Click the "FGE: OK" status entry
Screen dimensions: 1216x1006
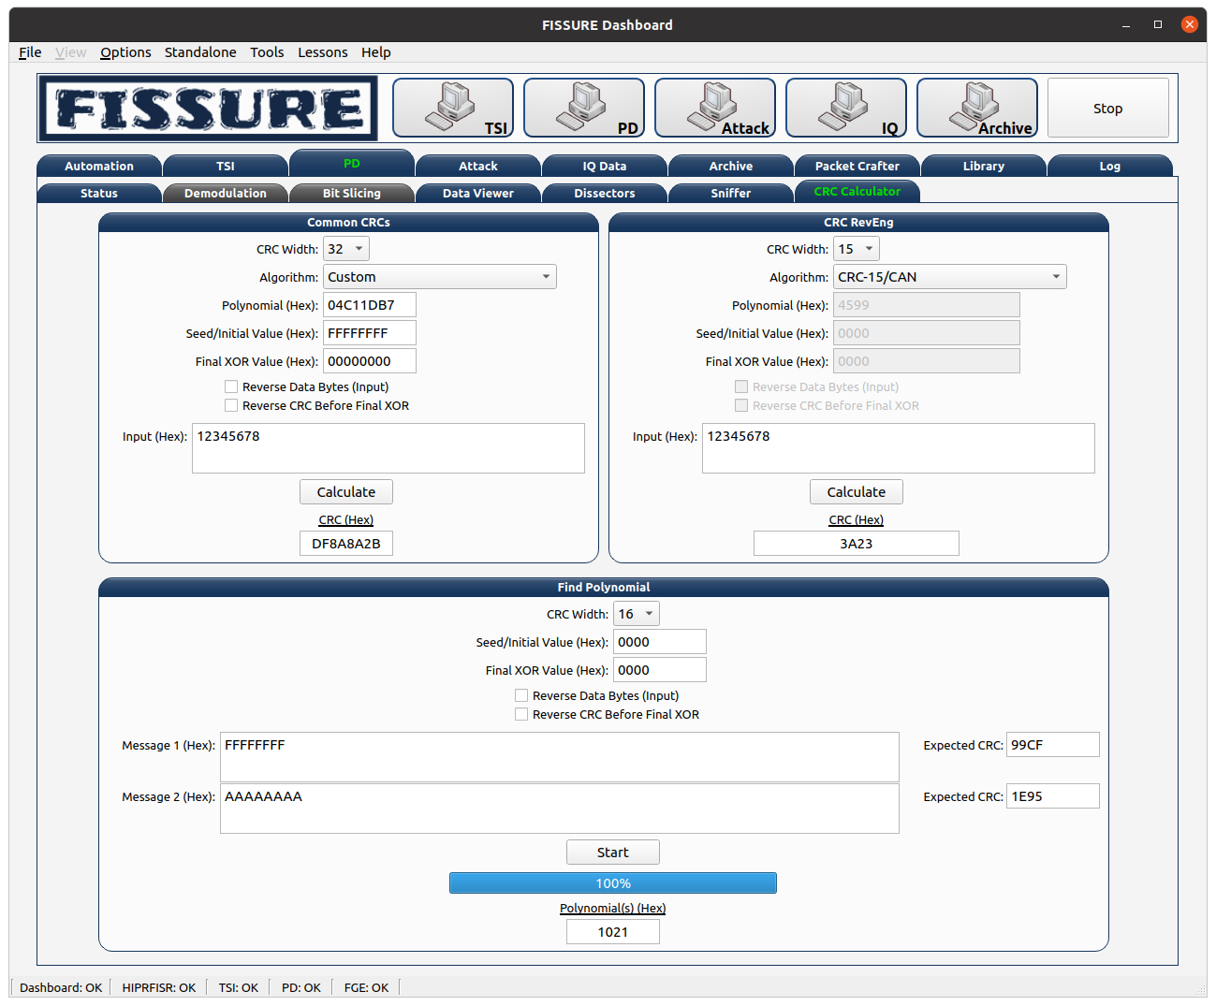click(x=366, y=988)
